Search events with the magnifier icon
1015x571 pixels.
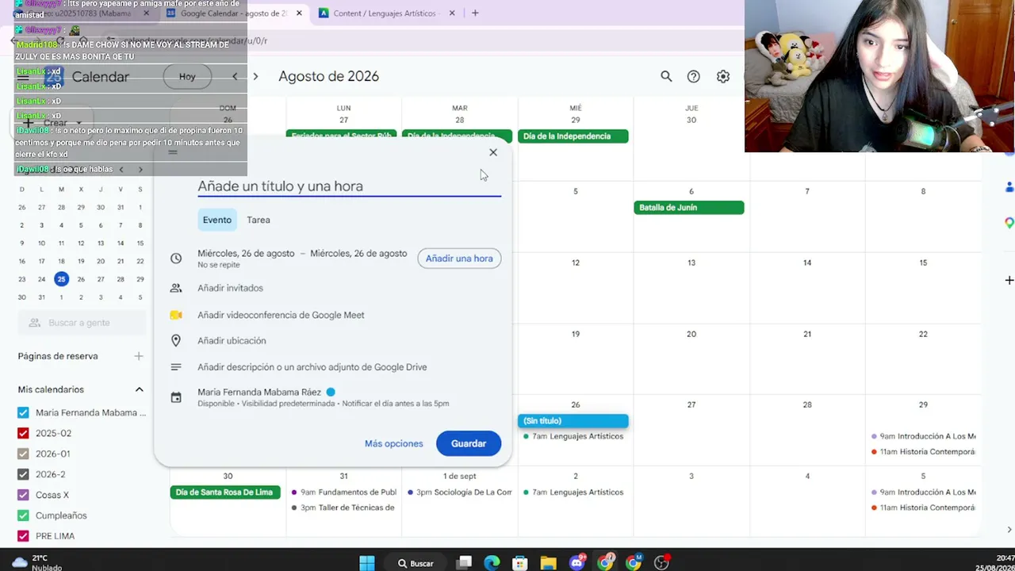666,76
